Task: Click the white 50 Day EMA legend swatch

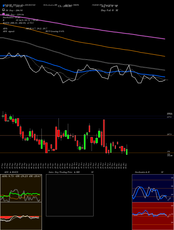Action: [x=3, y=10]
